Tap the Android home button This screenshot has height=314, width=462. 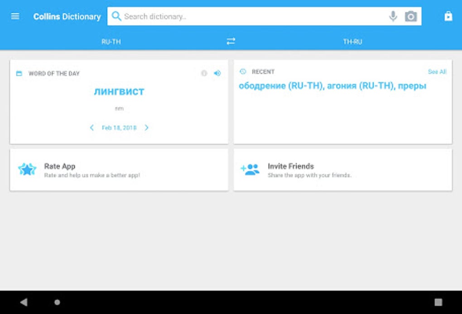tap(57, 302)
